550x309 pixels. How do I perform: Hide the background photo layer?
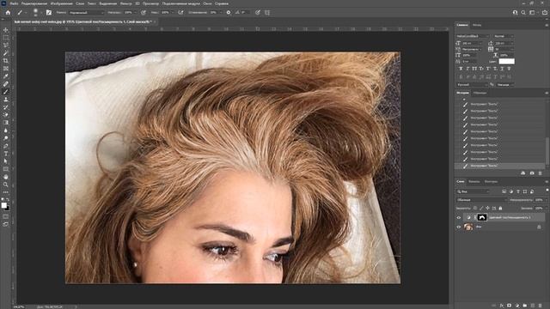pos(458,227)
